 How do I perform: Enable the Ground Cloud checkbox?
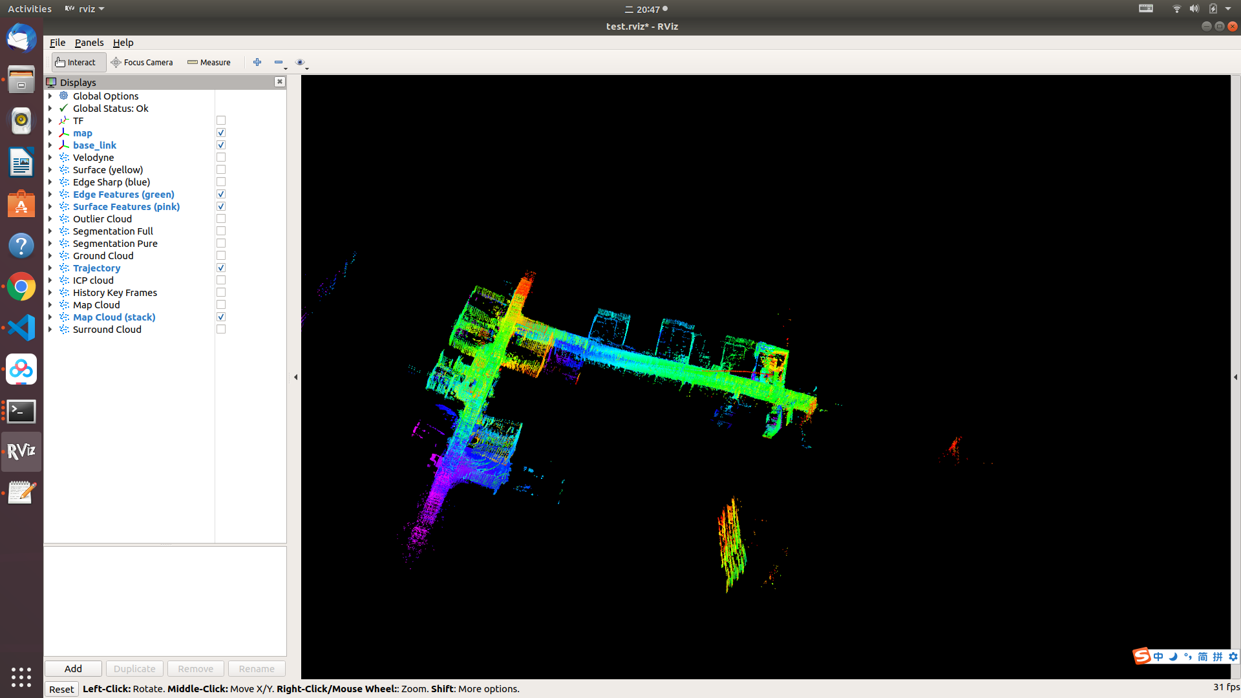221,256
